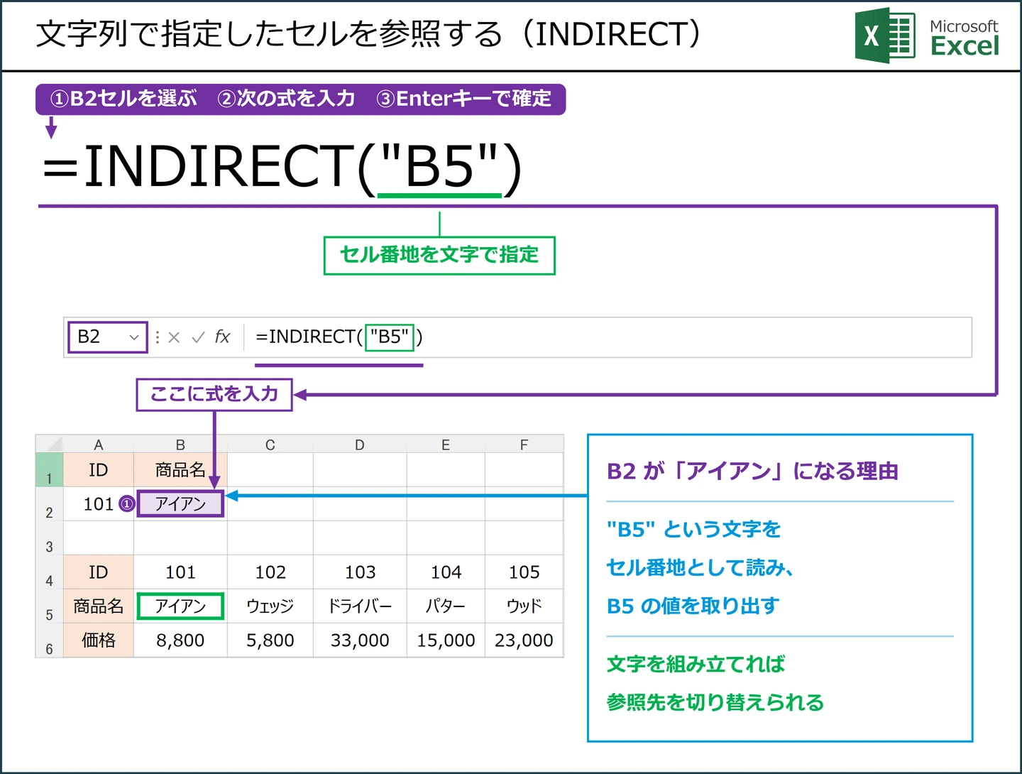
Task: Click cell B5 containing アイアン
Action: point(180,606)
